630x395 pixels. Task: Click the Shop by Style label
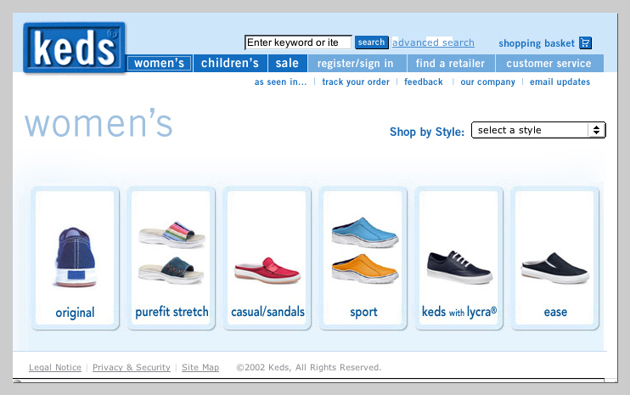[427, 132]
